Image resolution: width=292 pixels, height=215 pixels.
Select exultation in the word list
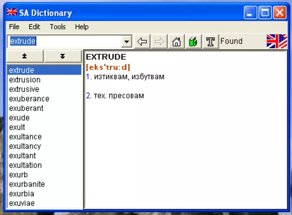pos(44,165)
